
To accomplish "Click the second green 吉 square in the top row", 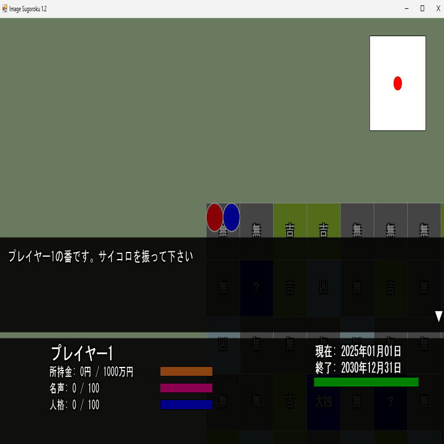I will pos(324,221).
